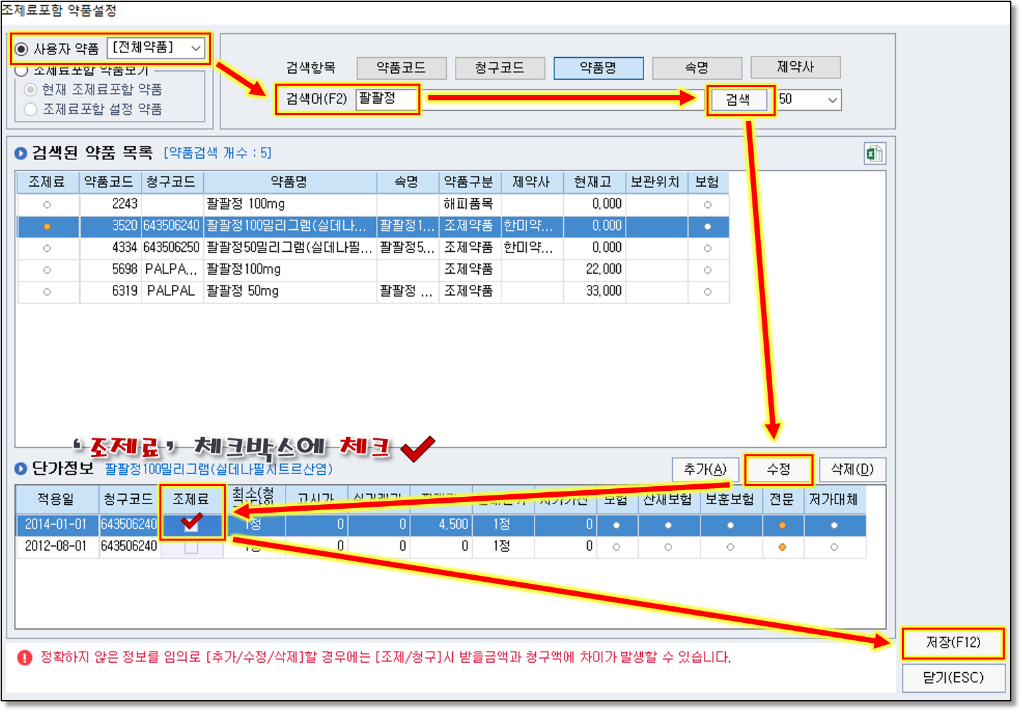Toggle the 조제료 checkbox in 2014-01-01 row
Screen dimensions: 1022x712
(191, 524)
